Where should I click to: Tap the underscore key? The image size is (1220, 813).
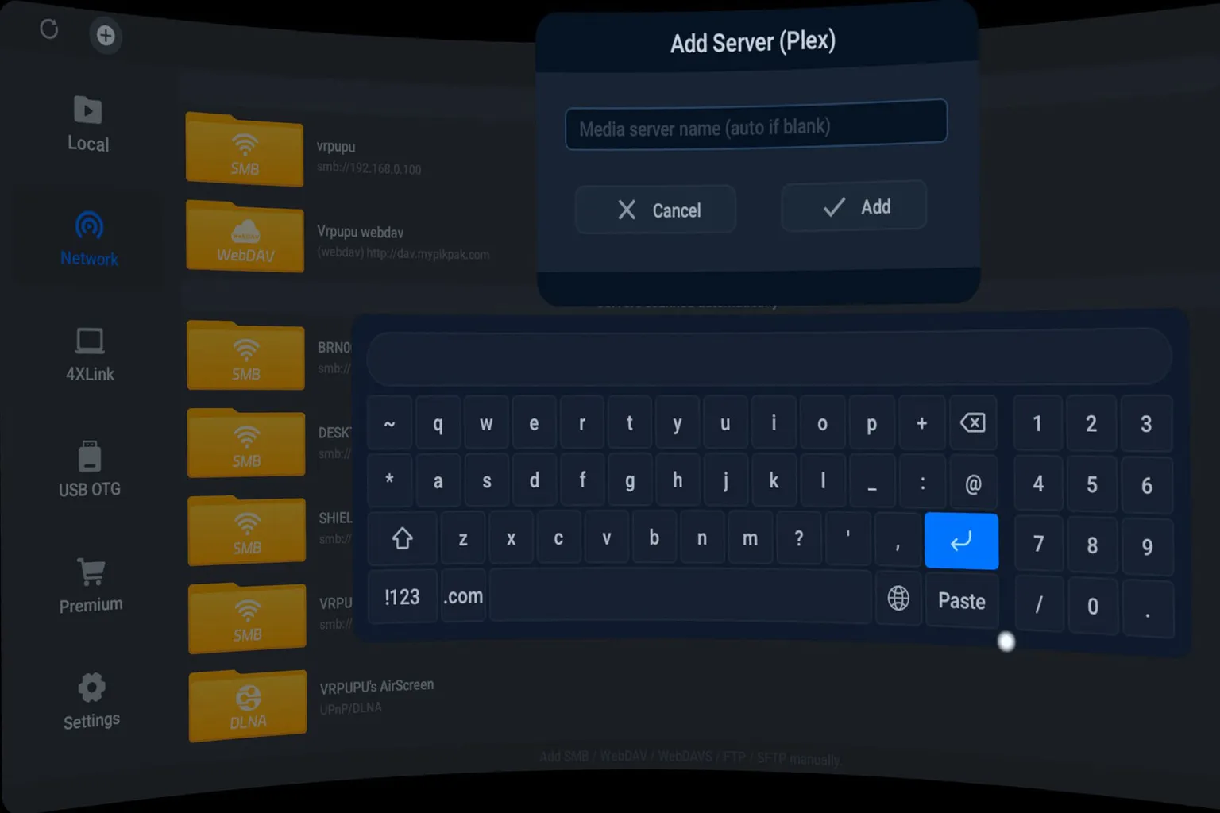pos(872,481)
